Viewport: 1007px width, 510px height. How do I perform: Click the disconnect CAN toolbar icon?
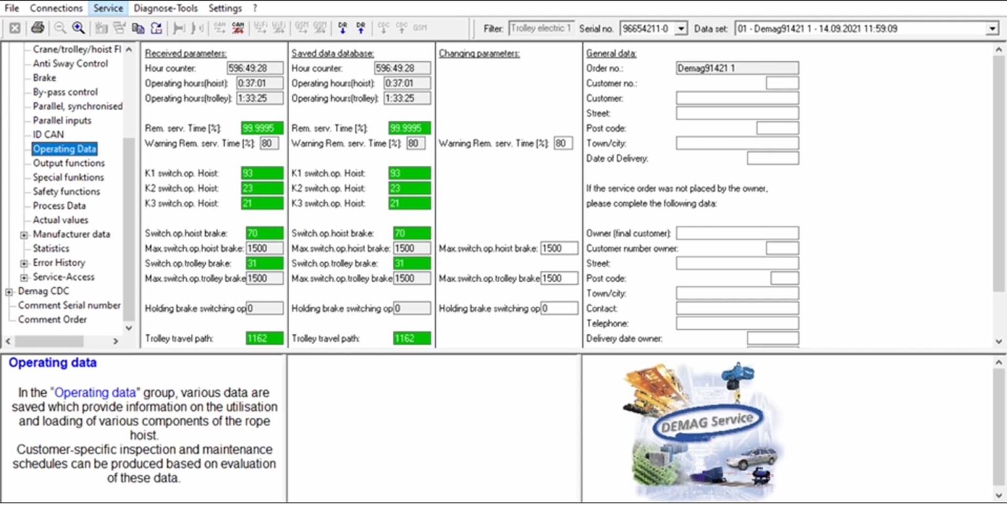(x=237, y=28)
